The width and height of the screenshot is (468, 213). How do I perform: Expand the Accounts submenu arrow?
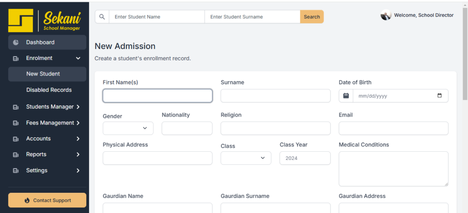point(78,138)
